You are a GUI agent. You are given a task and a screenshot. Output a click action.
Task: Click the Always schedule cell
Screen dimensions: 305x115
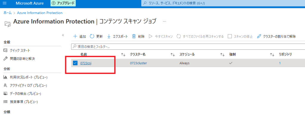(184, 63)
